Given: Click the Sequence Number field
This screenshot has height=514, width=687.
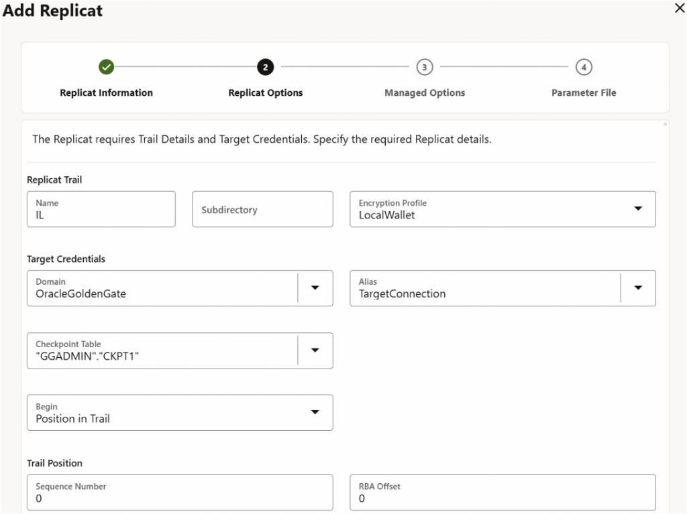Looking at the screenshot, I should [x=179, y=493].
